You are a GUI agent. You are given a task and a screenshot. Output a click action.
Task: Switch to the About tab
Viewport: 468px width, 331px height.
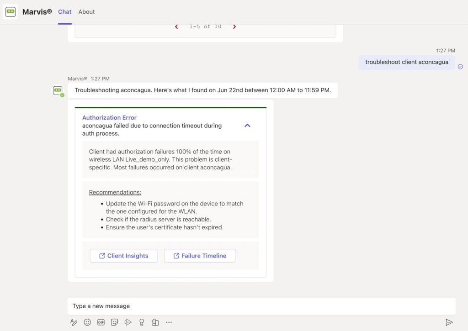[86, 12]
